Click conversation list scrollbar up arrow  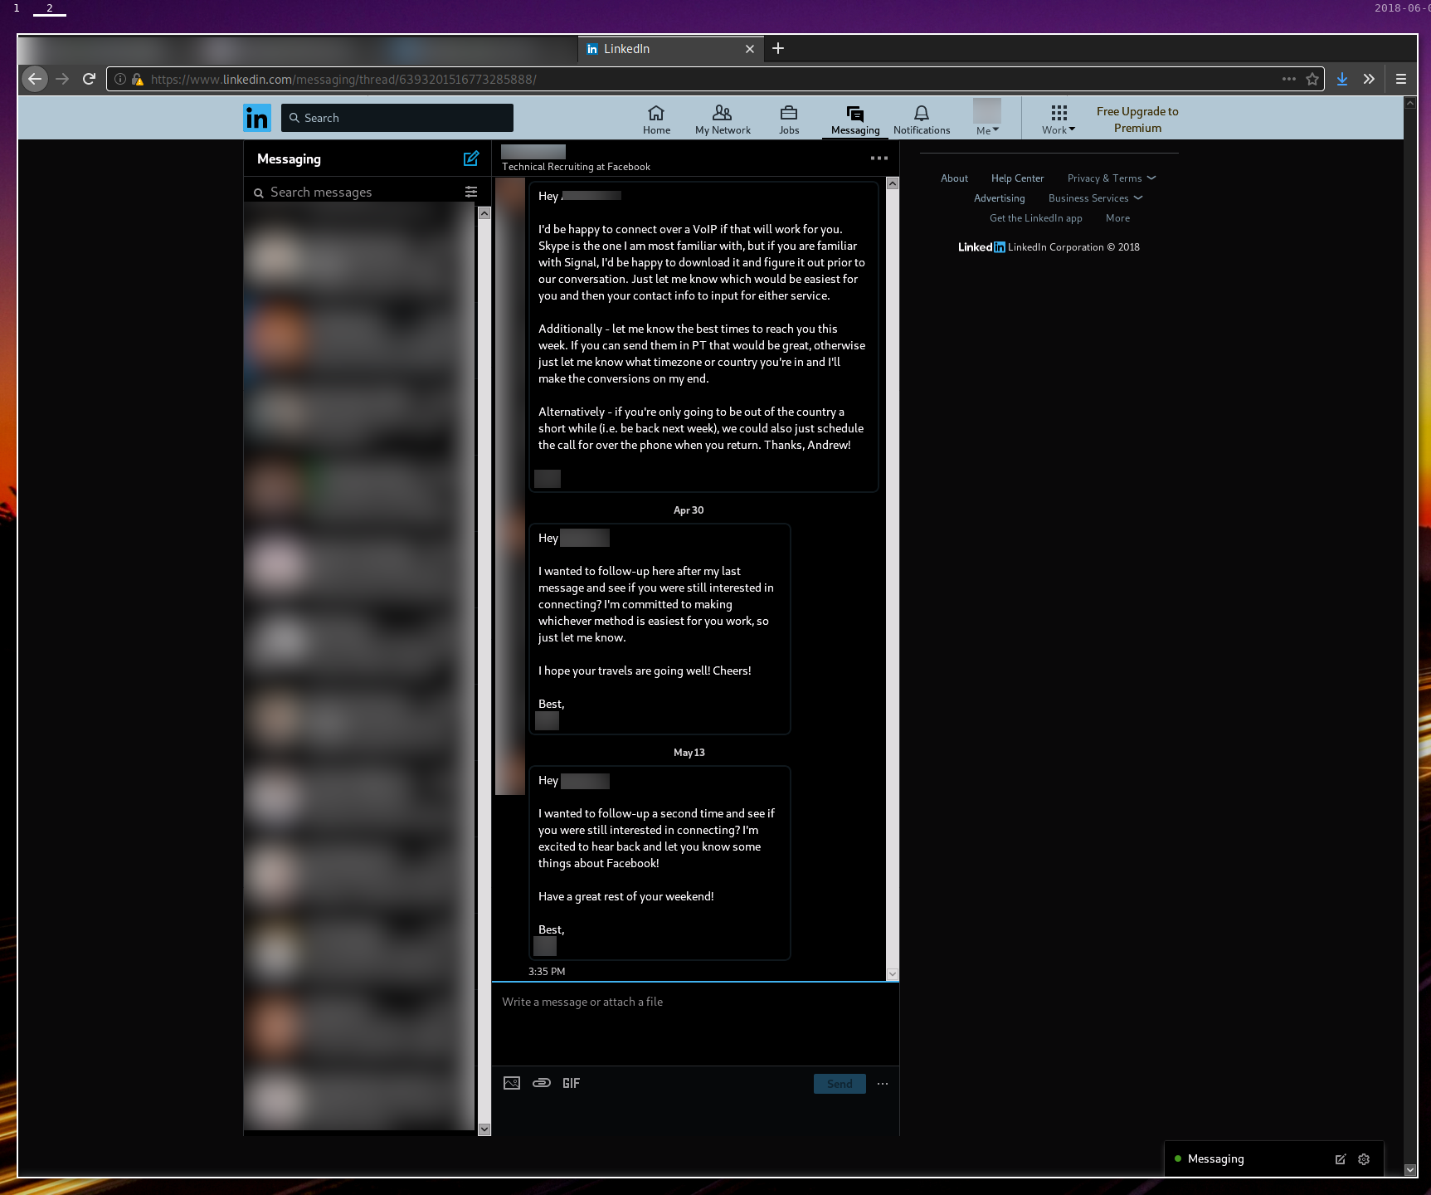coord(484,213)
